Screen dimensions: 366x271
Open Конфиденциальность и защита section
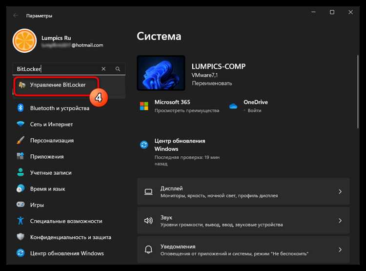point(70,237)
